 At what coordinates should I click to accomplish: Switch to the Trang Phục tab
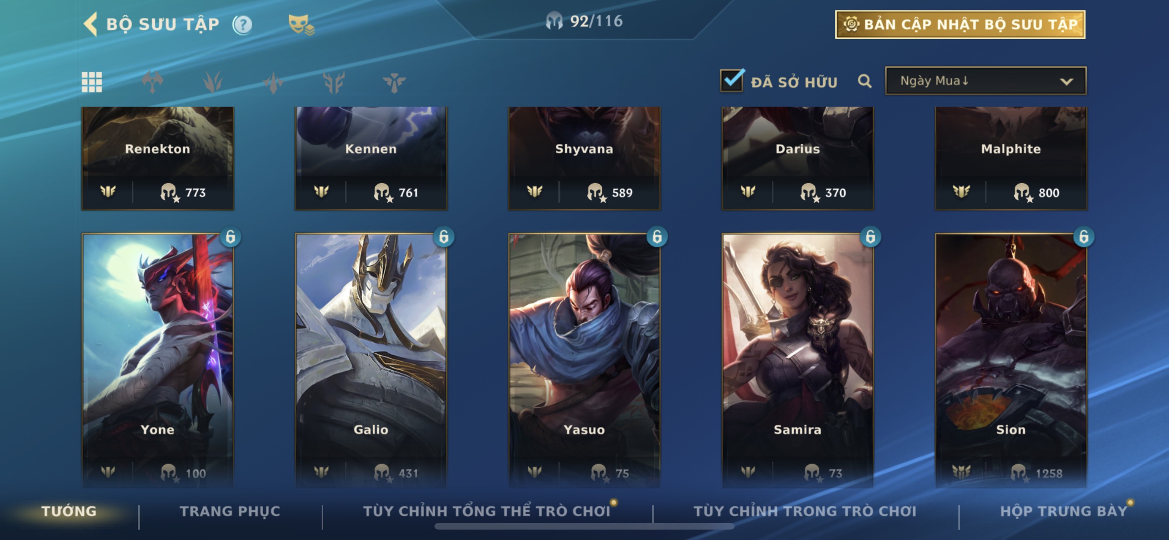point(230,511)
